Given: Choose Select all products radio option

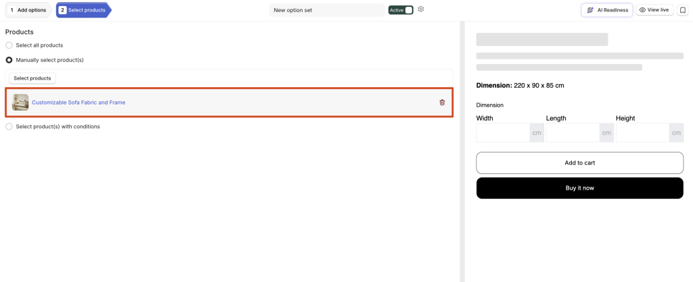Looking at the screenshot, I should point(9,45).
